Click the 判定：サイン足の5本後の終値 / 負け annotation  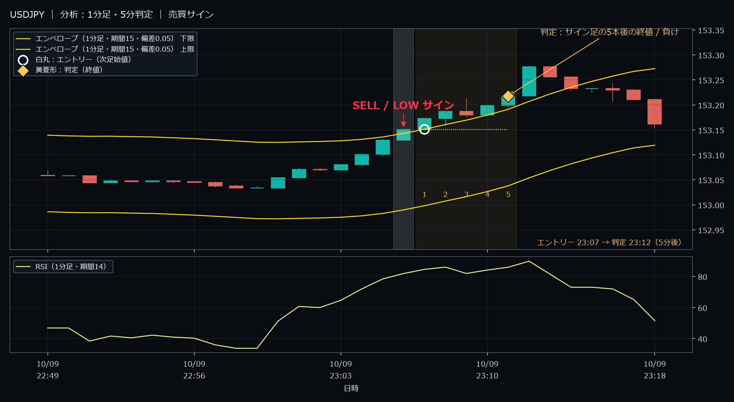(x=609, y=32)
